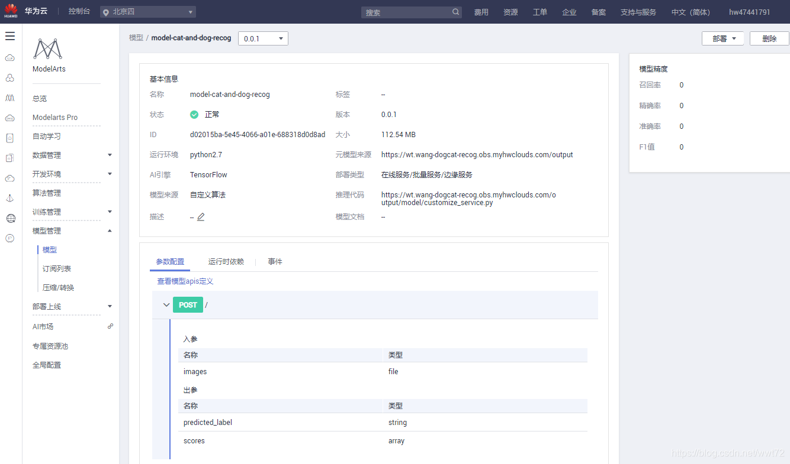Screen dimensions: 790x464
Task: Click the red square box icon in rail
Action: (10, 158)
